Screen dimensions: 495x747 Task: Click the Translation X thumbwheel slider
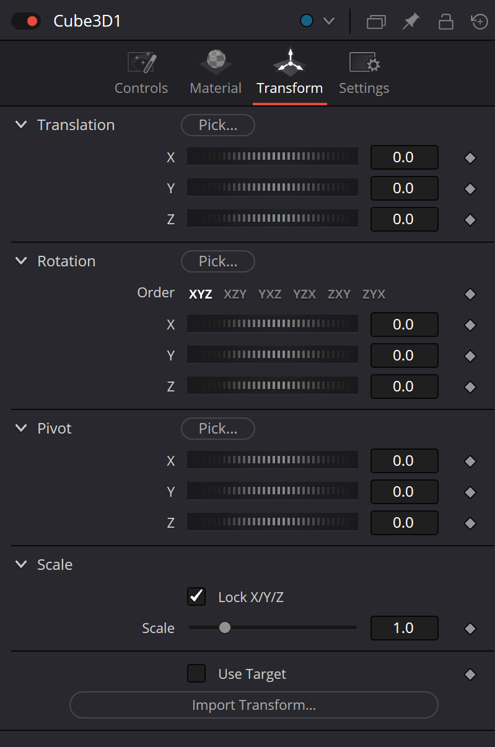click(273, 157)
